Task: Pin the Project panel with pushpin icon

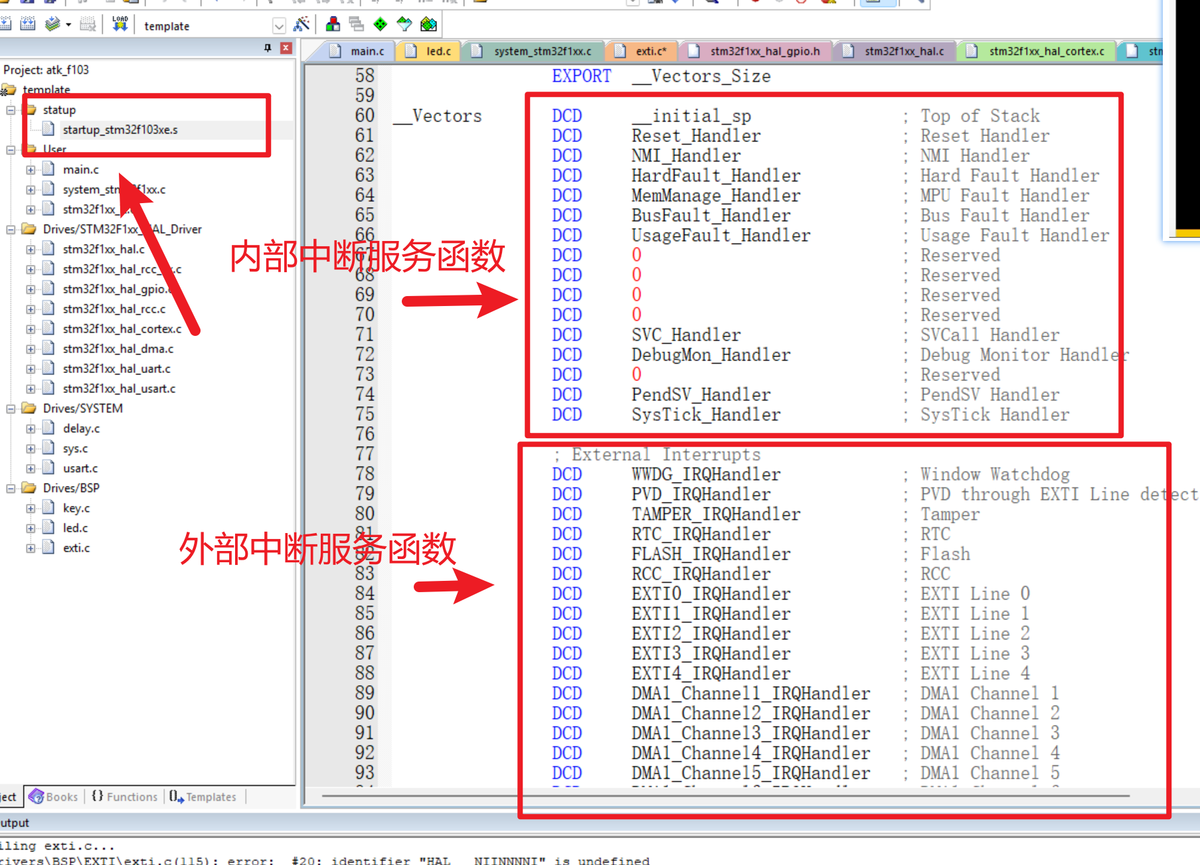Action: pos(268,48)
